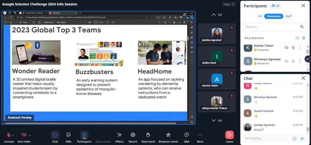
Task: Disable cameras for all presenters
Action: tap(297, 38)
